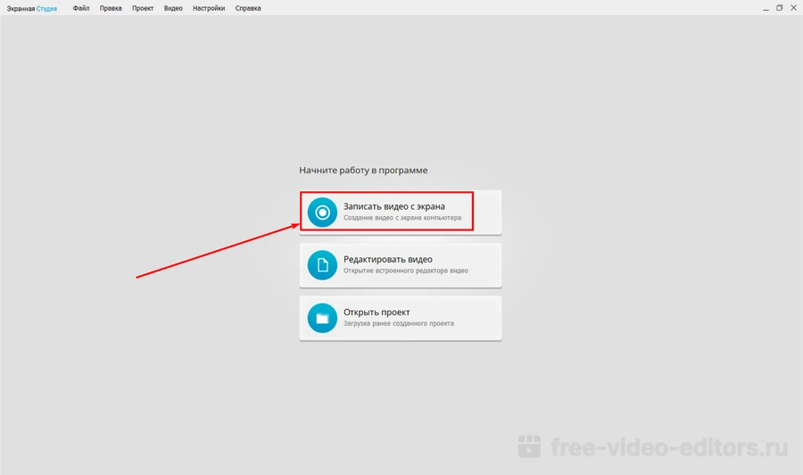Image resolution: width=803 pixels, height=475 pixels.
Task: Open the Справка menu
Action: pyautogui.click(x=248, y=8)
